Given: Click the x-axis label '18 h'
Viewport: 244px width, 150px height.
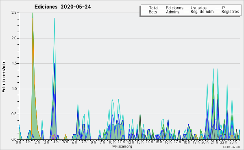Looking at the screenshot, I should [187, 142].
